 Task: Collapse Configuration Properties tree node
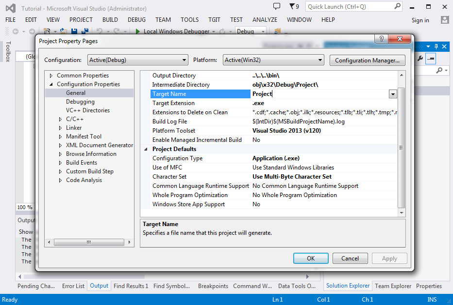(51, 84)
